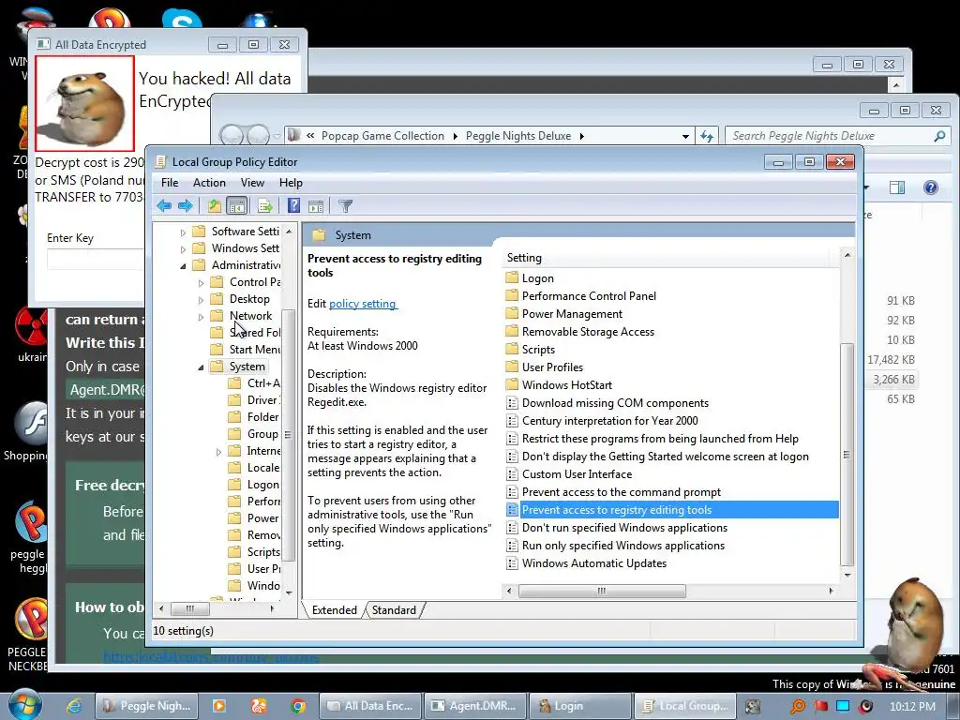Click the red flag icon in system tray
The width and height of the screenshot is (960, 720).
(821, 706)
